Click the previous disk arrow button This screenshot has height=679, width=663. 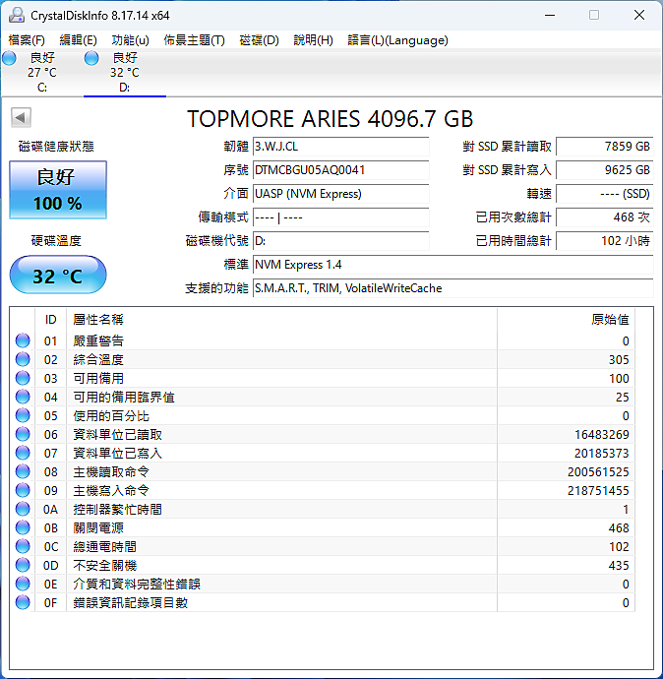coord(22,117)
